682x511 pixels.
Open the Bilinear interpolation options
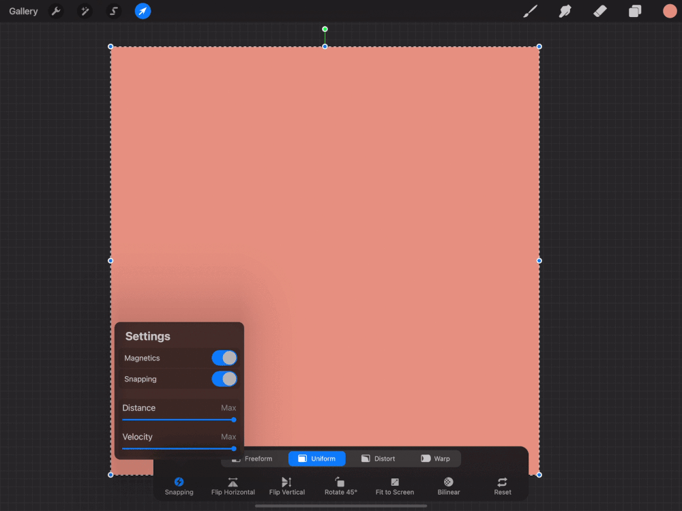point(448,485)
